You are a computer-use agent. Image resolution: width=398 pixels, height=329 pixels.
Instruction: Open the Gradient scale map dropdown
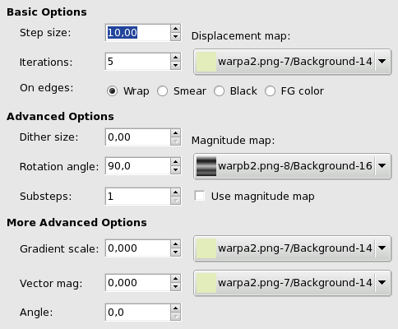(x=292, y=248)
